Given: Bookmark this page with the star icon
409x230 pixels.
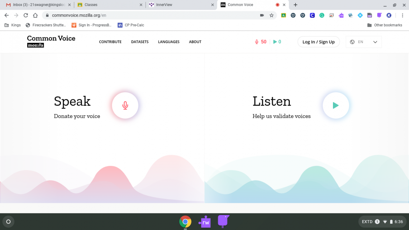Looking at the screenshot, I should [272, 15].
